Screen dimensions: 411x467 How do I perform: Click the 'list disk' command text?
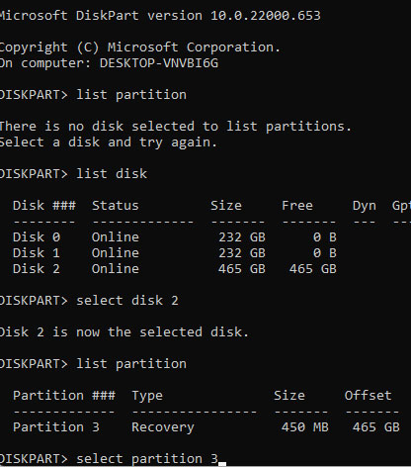tap(112, 174)
